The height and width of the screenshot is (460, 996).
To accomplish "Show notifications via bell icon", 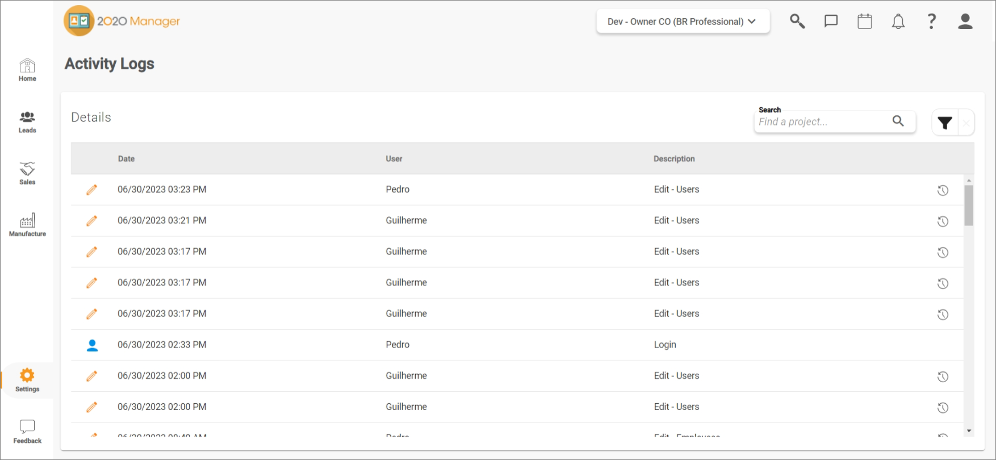I will coord(898,22).
